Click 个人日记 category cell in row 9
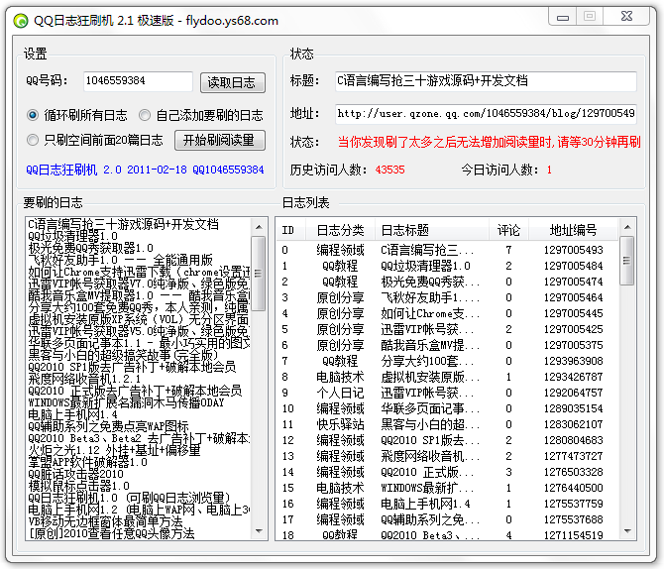664x569 pixels. (341, 393)
